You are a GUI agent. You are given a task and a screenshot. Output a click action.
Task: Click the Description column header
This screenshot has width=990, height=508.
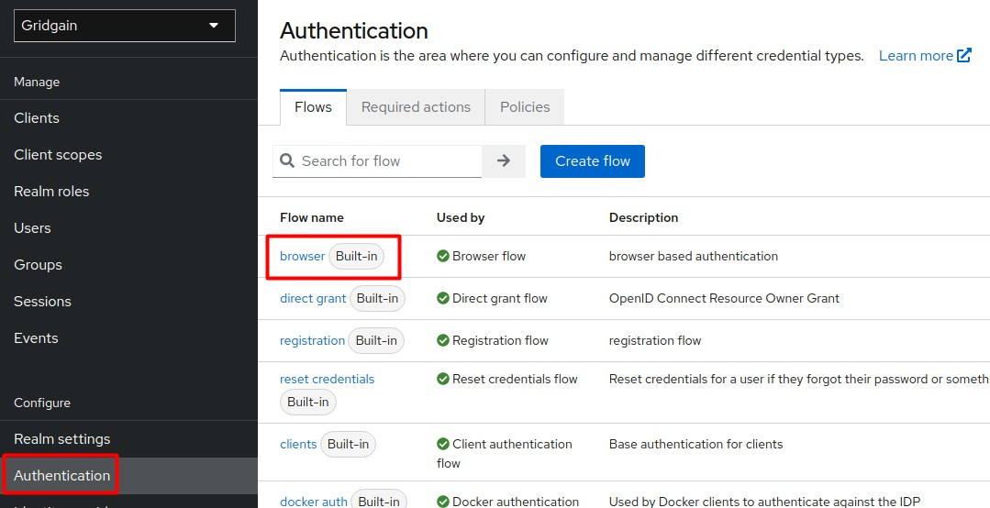pos(643,217)
